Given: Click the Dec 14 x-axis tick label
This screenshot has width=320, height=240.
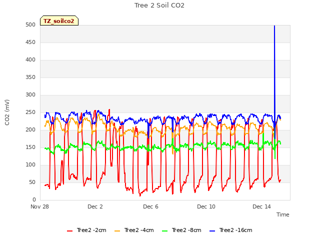Looking at the screenshot, I should [x=261, y=206].
